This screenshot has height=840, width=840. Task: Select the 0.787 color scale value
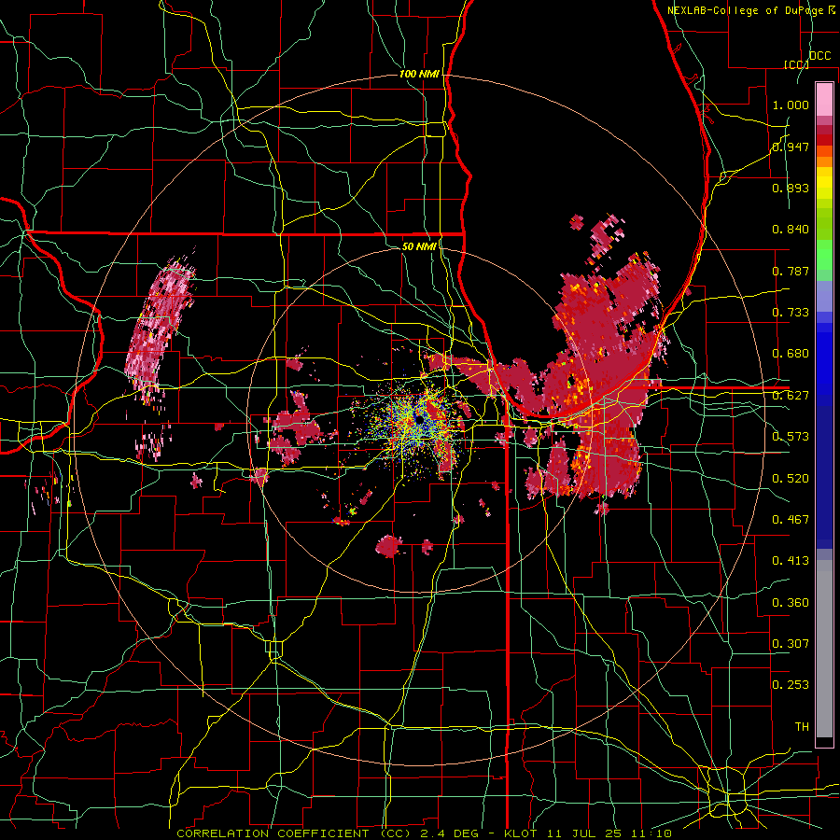point(791,271)
